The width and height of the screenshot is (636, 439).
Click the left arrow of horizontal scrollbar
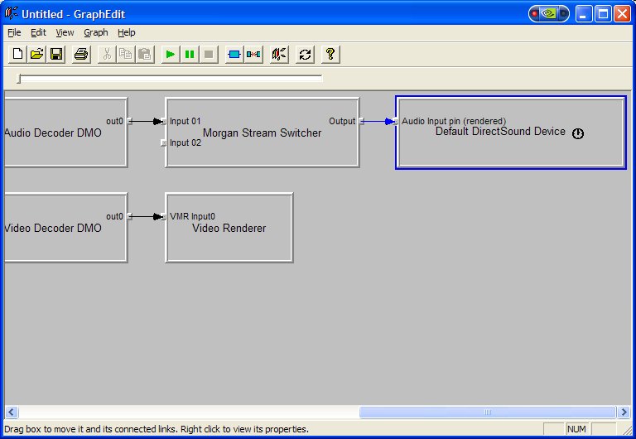tap(12, 412)
